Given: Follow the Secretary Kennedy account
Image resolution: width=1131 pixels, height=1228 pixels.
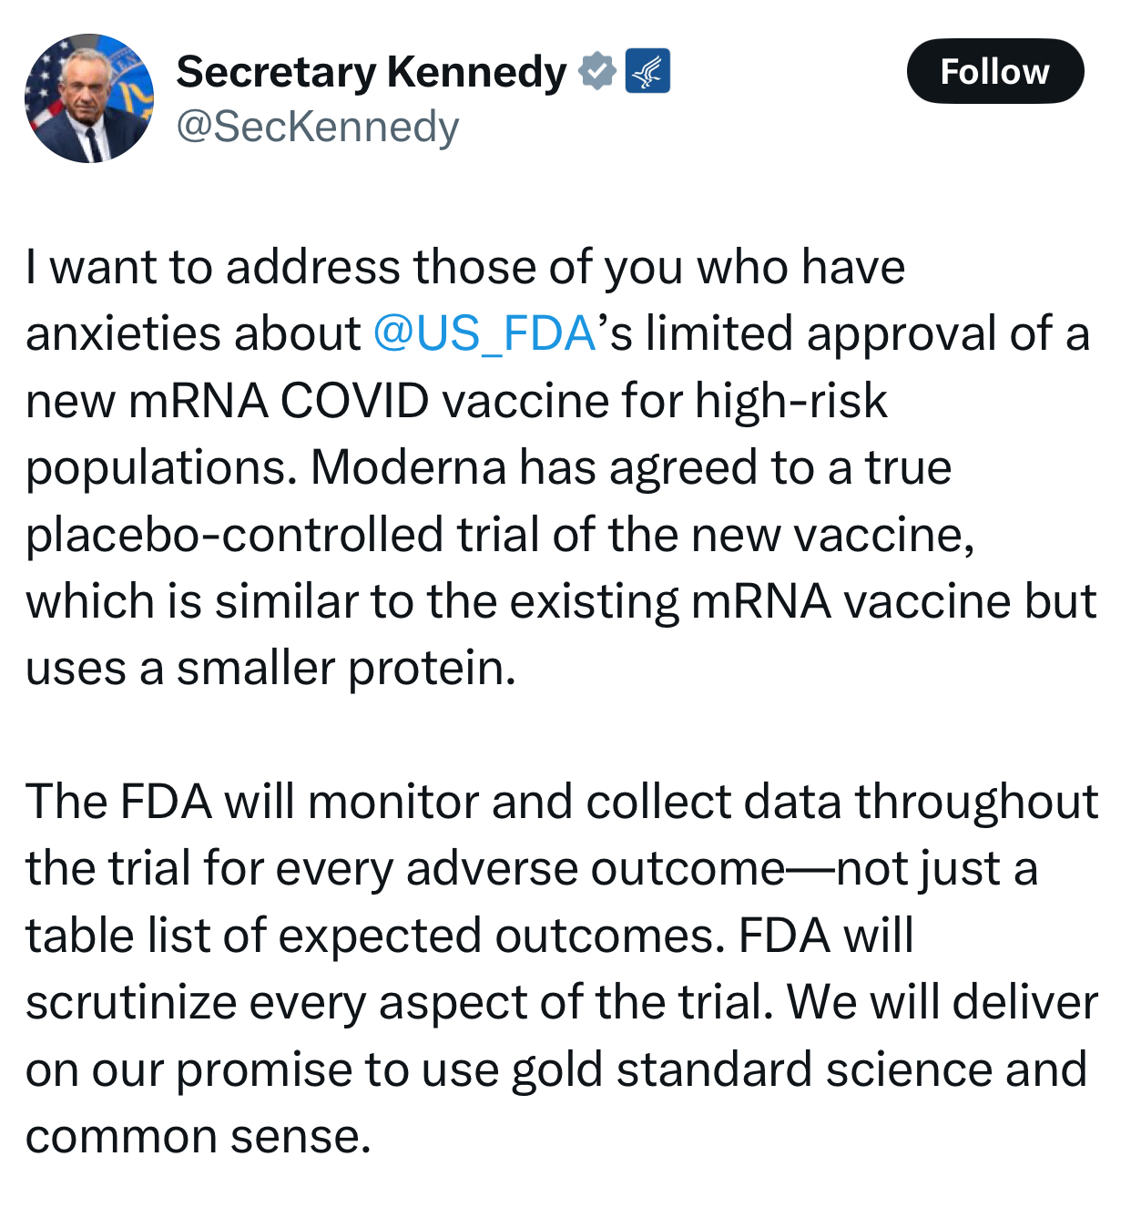Looking at the screenshot, I should pyautogui.click(x=995, y=71).
